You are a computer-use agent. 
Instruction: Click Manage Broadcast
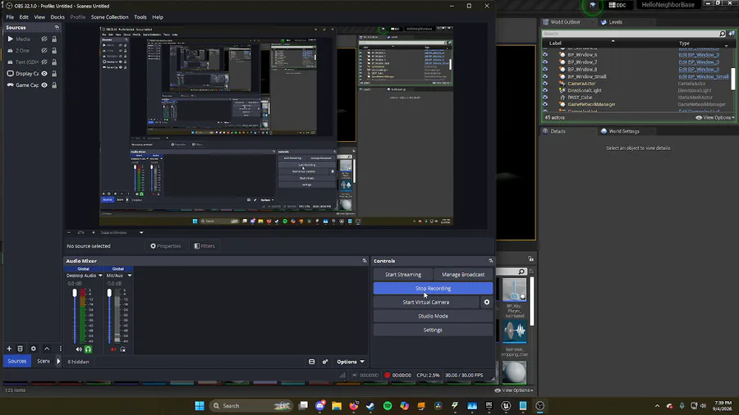pyautogui.click(x=463, y=274)
